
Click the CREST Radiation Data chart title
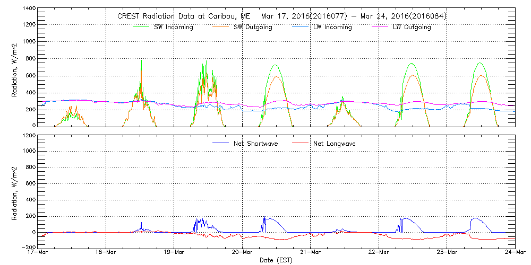point(281,16)
